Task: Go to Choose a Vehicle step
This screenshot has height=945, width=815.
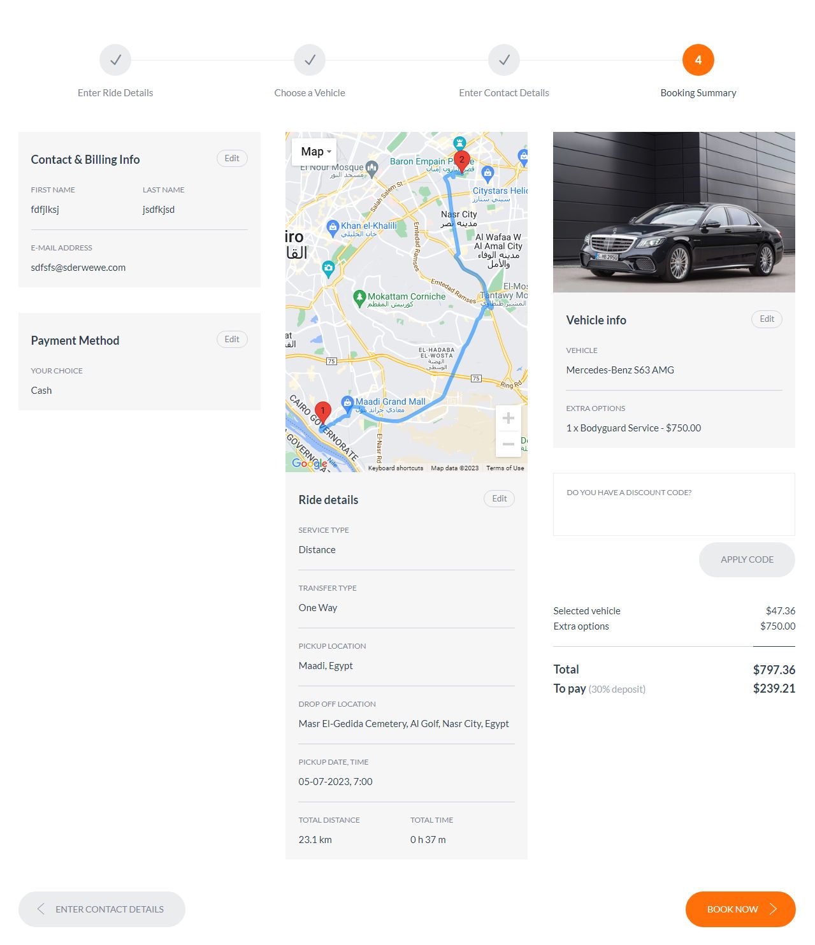Action: pyautogui.click(x=310, y=61)
